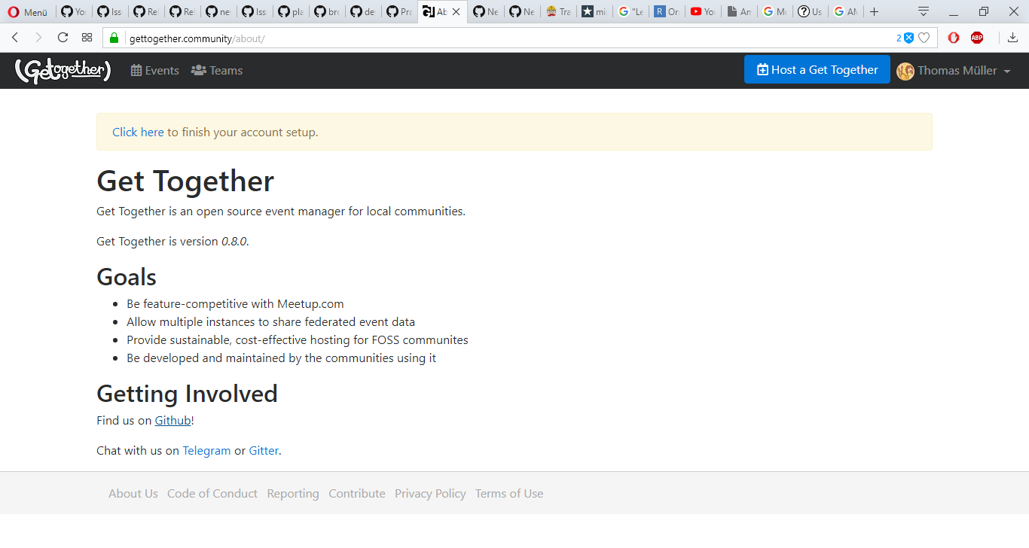Follow the Github link under Getting Involved
1029x548 pixels.
tap(173, 420)
